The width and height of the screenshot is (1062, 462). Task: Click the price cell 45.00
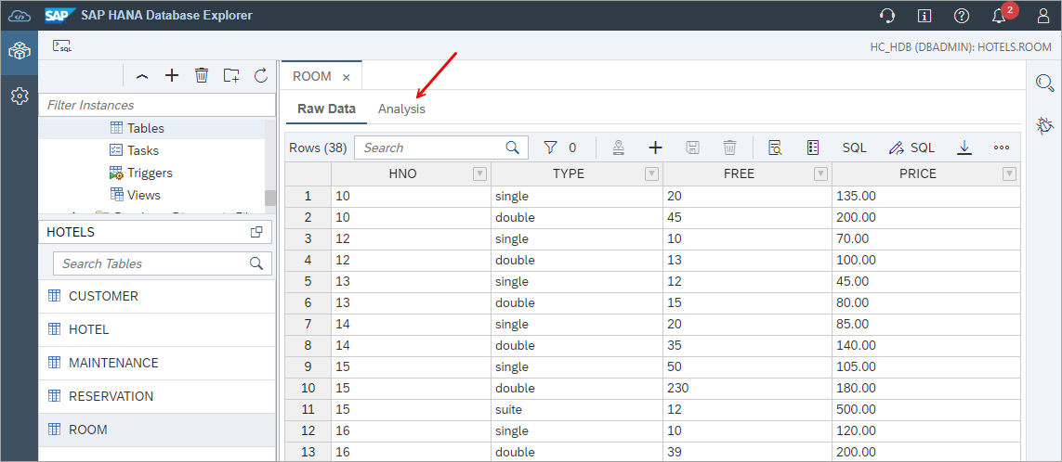click(925, 281)
